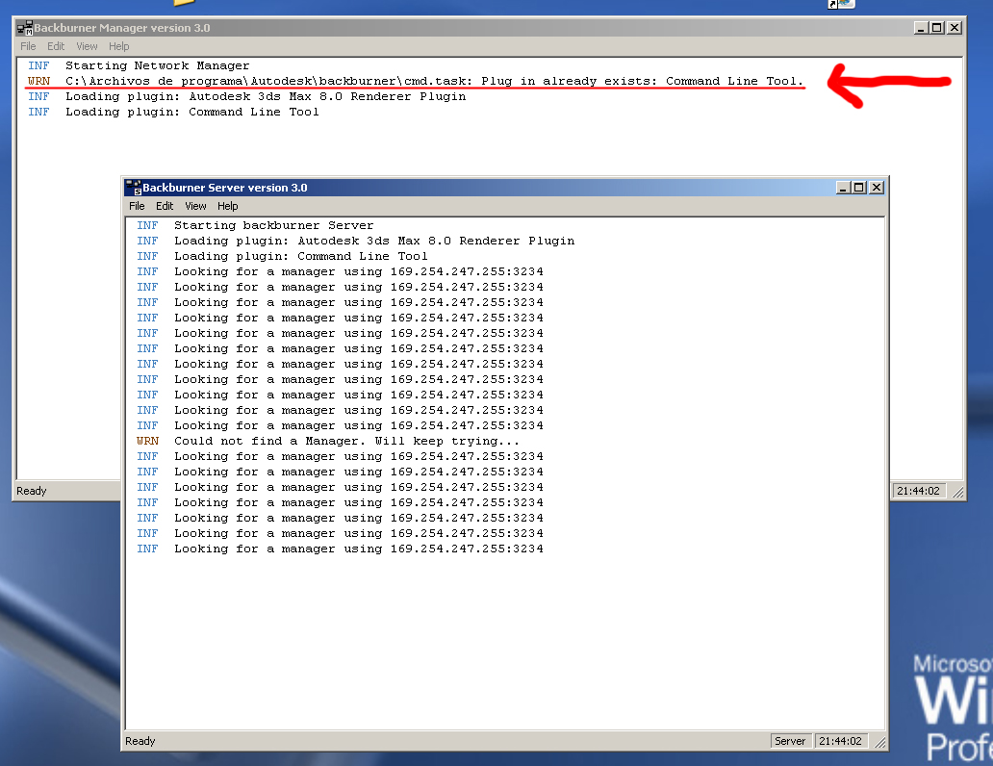This screenshot has height=766, width=993.
Task: Click 'Ready' status in Server window
Action: (140, 741)
